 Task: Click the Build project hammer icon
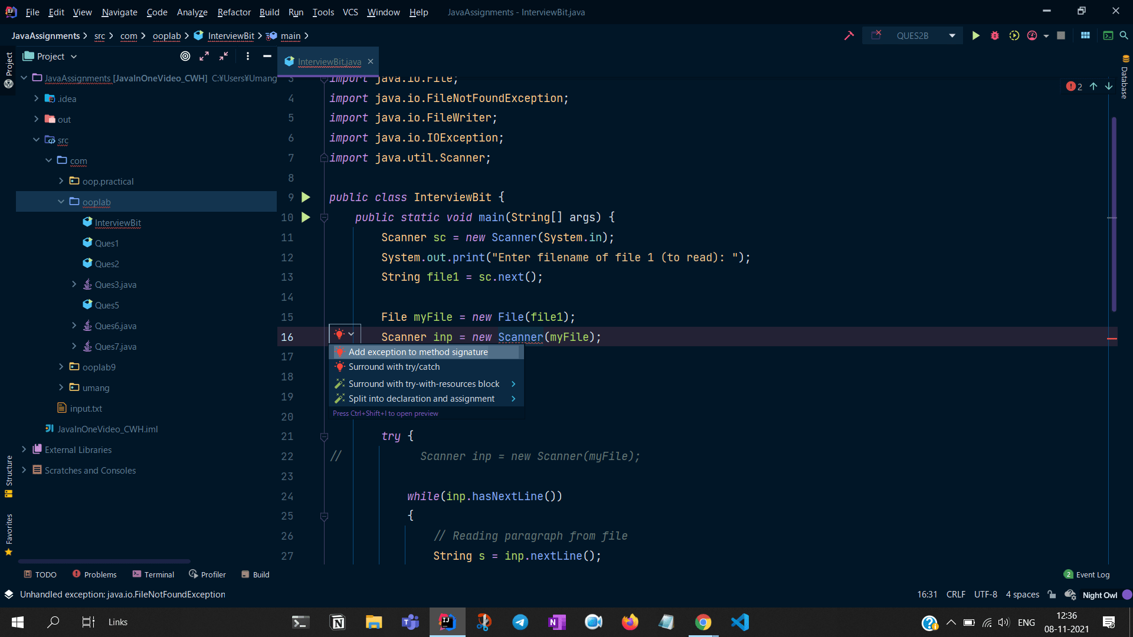849,35
